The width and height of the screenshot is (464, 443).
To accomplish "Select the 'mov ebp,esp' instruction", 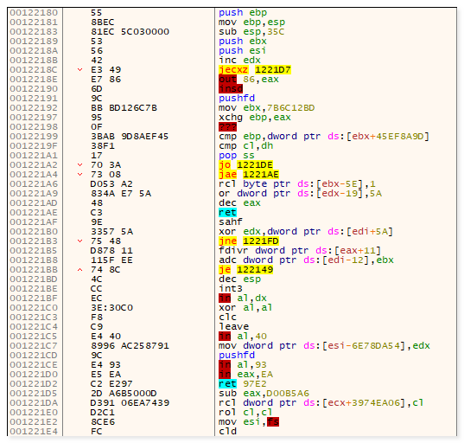I will click(x=251, y=22).
